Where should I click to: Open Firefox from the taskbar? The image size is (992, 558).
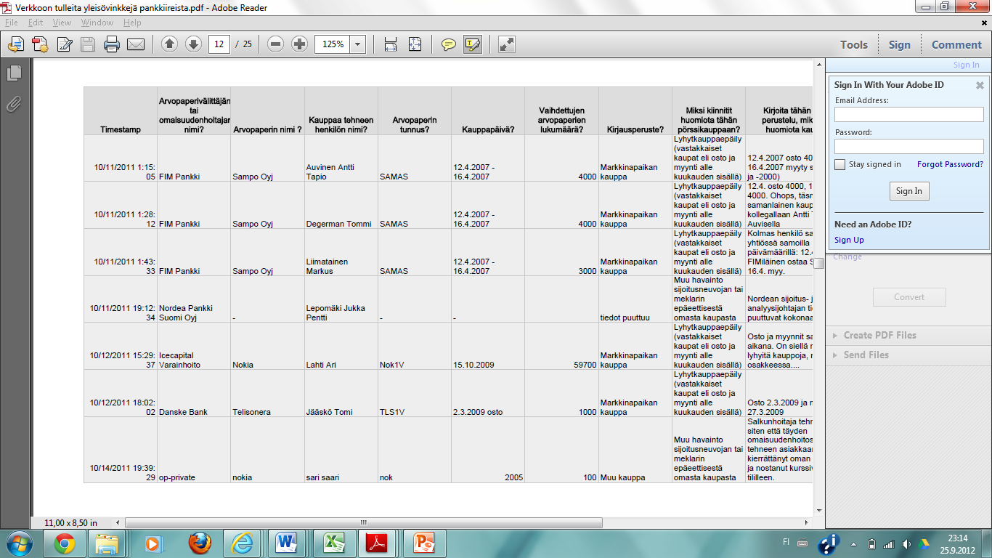click(200, 543)
